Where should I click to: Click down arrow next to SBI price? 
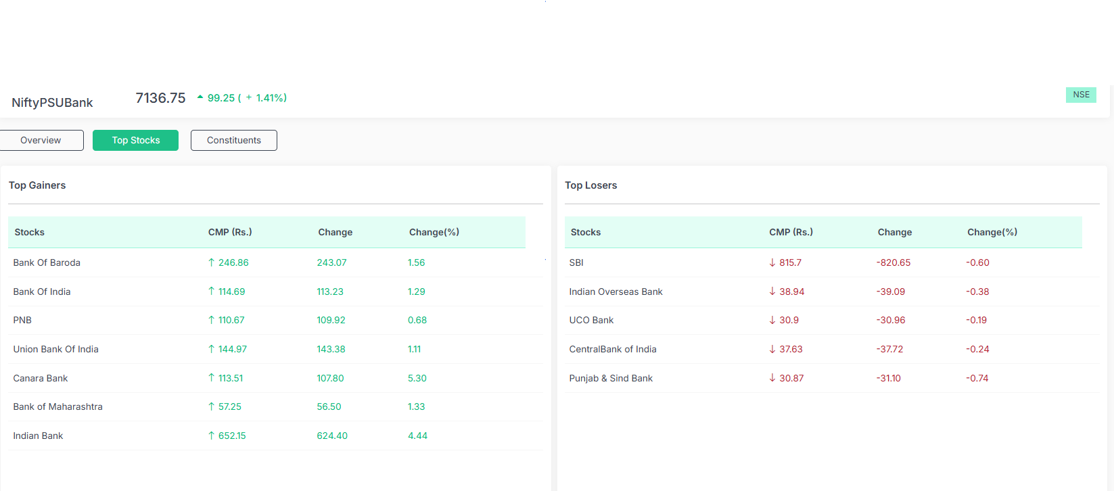(772, 263)
